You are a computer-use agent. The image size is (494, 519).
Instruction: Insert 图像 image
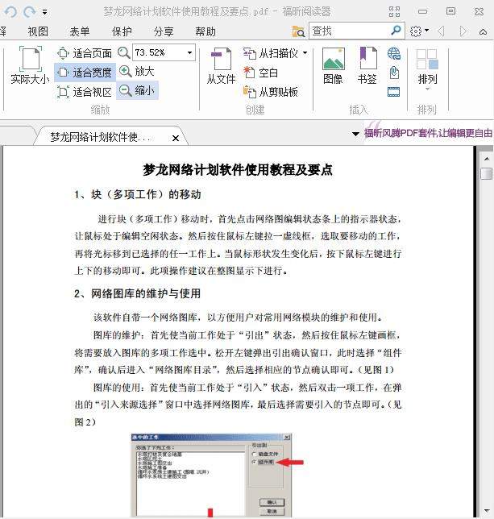pyautogui.click(x=333, y=66)
